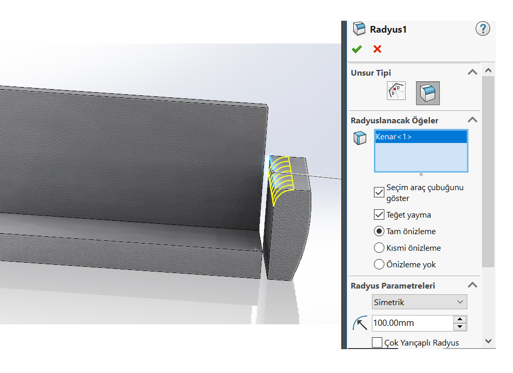Viewport: 513px width, 373px height.
Task: Select the Kısmi önizleme radio button
Action: point(379,248)
